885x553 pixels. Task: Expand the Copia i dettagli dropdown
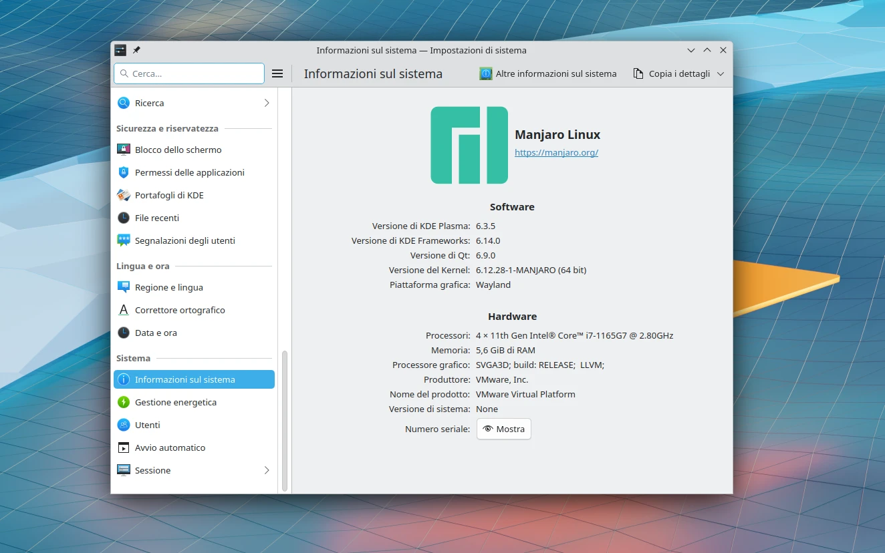tap(720, 73)
